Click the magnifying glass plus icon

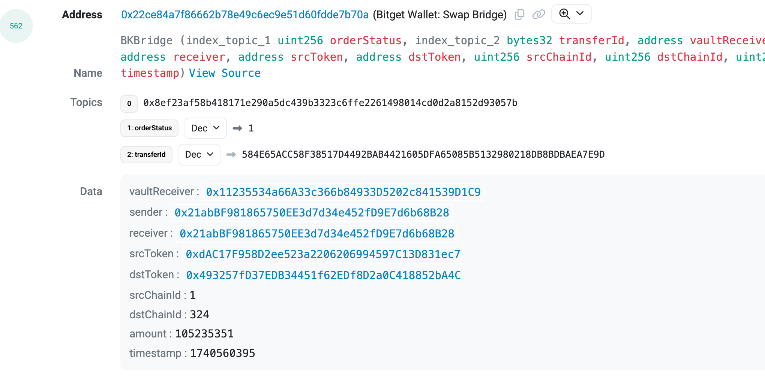coord(564,14)
